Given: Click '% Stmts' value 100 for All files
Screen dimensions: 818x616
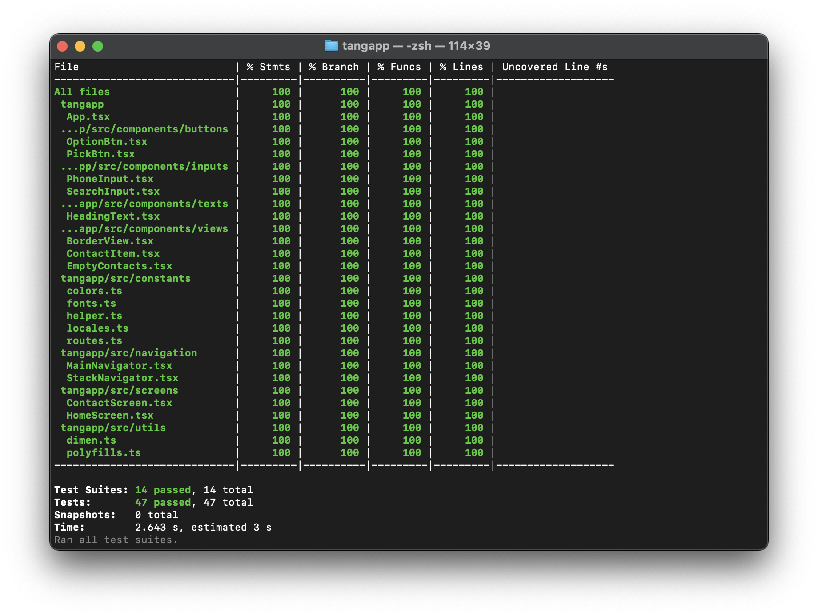Looking at the screenshot, I should point(281,92).
